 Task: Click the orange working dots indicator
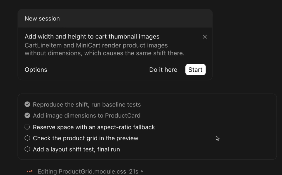29,171
